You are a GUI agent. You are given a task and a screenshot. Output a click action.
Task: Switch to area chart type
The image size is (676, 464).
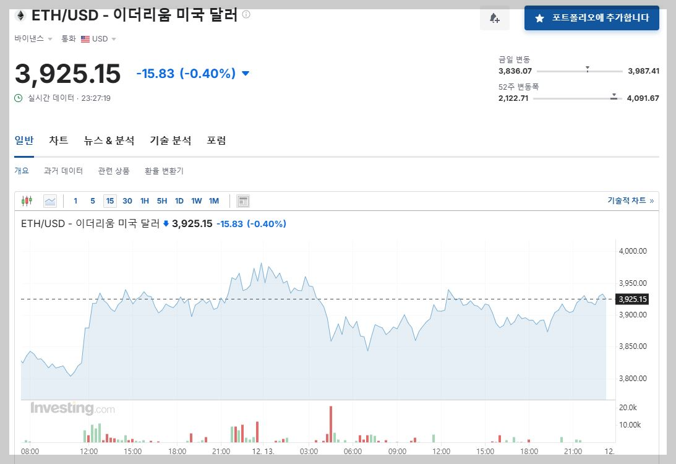pos(50,201)
